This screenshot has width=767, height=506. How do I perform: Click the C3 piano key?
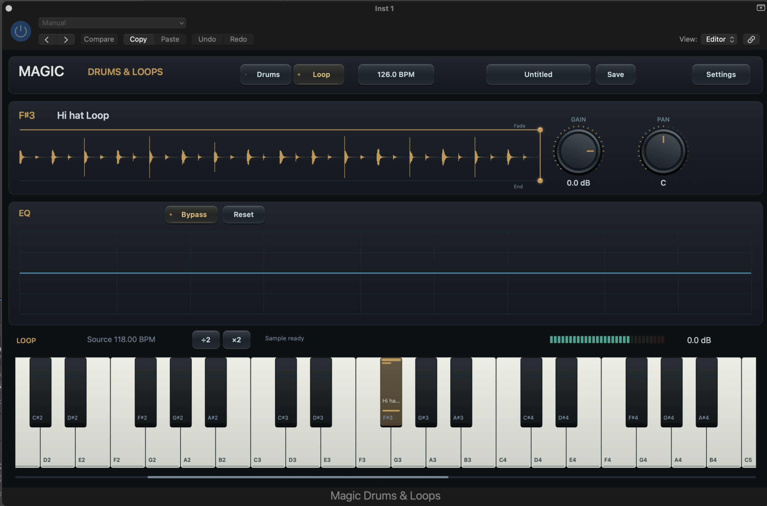tap(268, 448)
